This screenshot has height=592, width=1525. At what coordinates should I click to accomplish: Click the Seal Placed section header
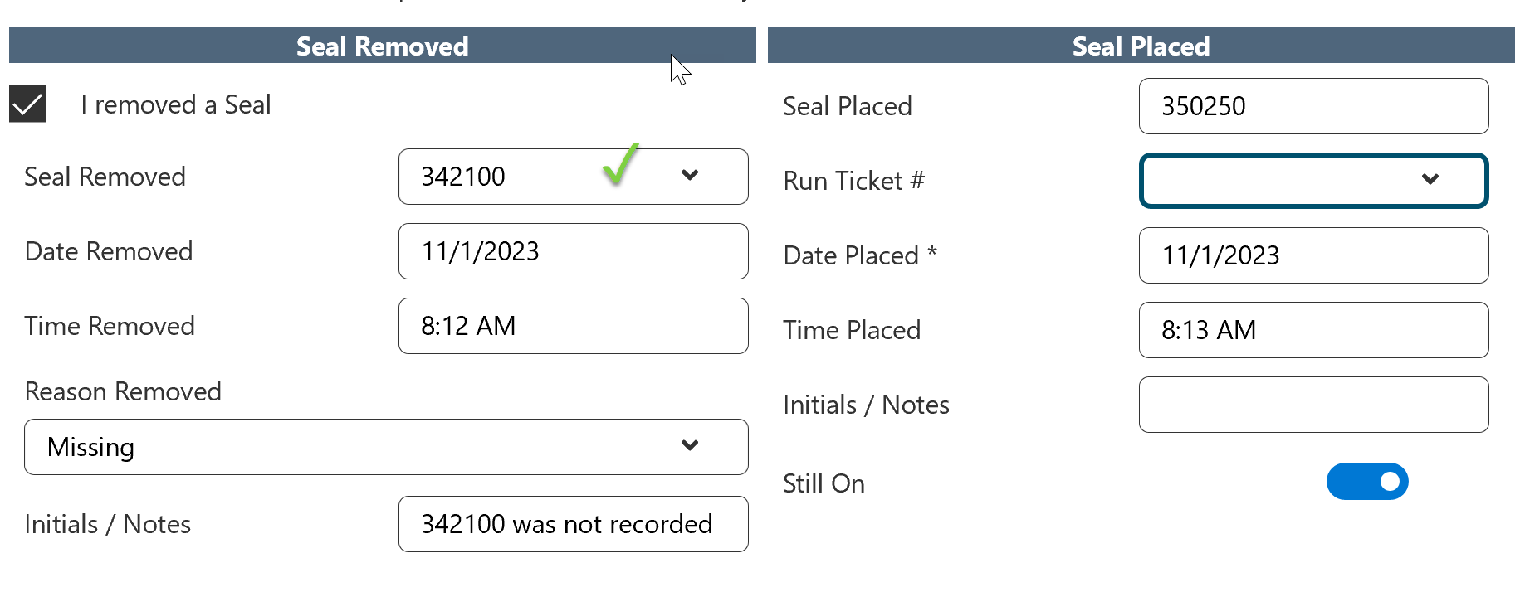[x=1141, y=46]
